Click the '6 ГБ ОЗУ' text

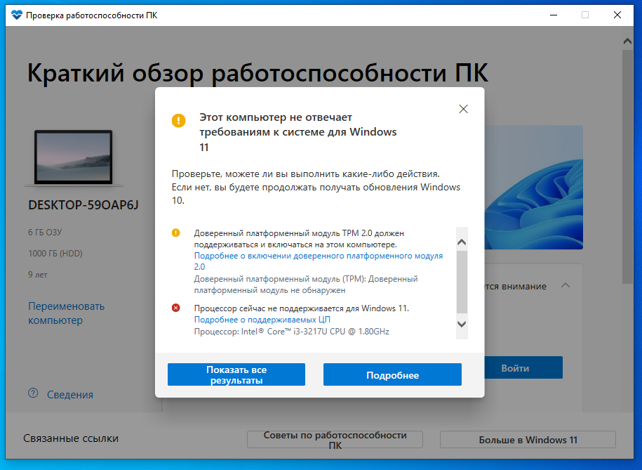pyautogui.click(x=45, y=232)
